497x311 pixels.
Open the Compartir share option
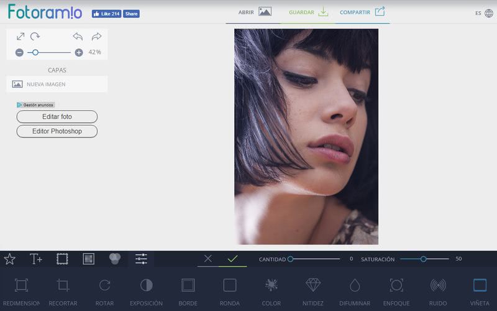pyautogui.click(x=362, y=12)
